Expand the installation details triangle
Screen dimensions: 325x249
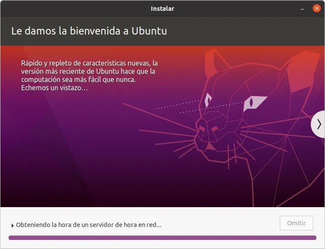[x=12, y=226]
